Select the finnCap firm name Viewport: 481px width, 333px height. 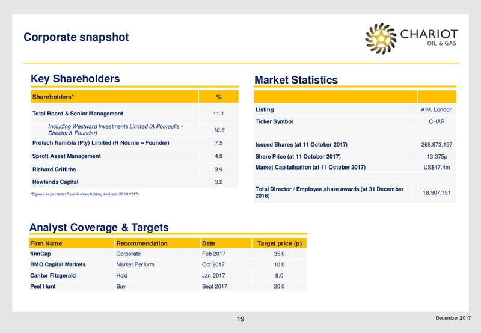pyautogui.click(x=40, y=254)
